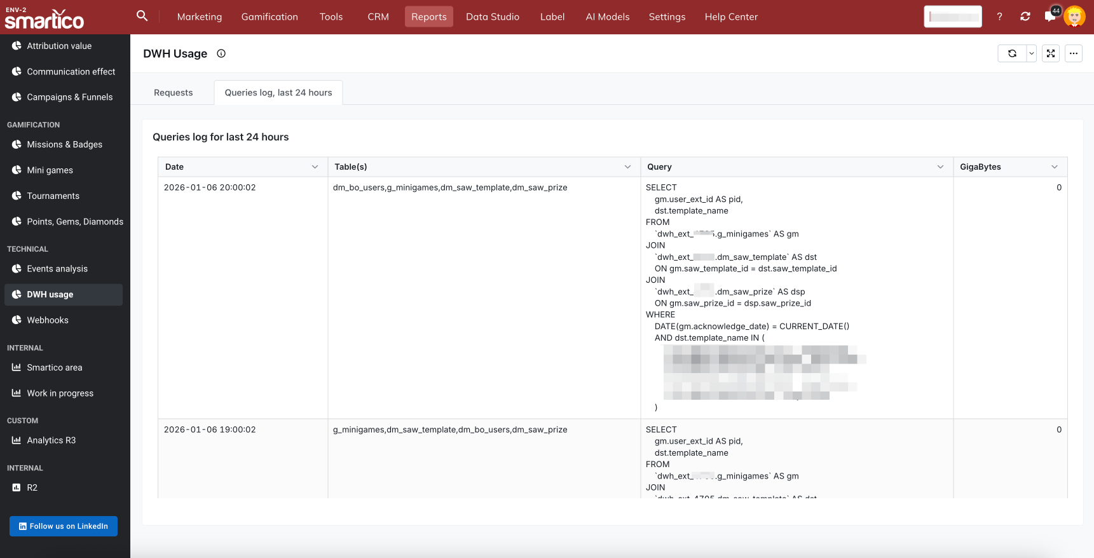Viewport: 1094px width, 558px height.
Task: Open the user avatar profile menu
Action: pos(1074,17)
